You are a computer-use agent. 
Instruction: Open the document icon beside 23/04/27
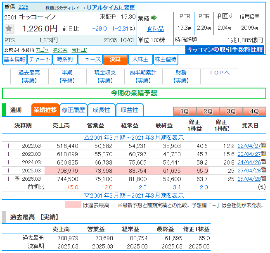[263, 154]
